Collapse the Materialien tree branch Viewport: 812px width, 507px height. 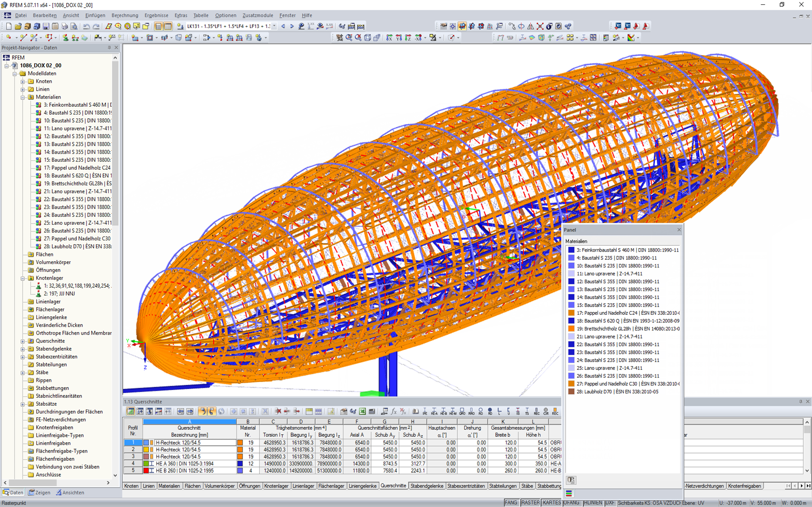tap(23, 97)
